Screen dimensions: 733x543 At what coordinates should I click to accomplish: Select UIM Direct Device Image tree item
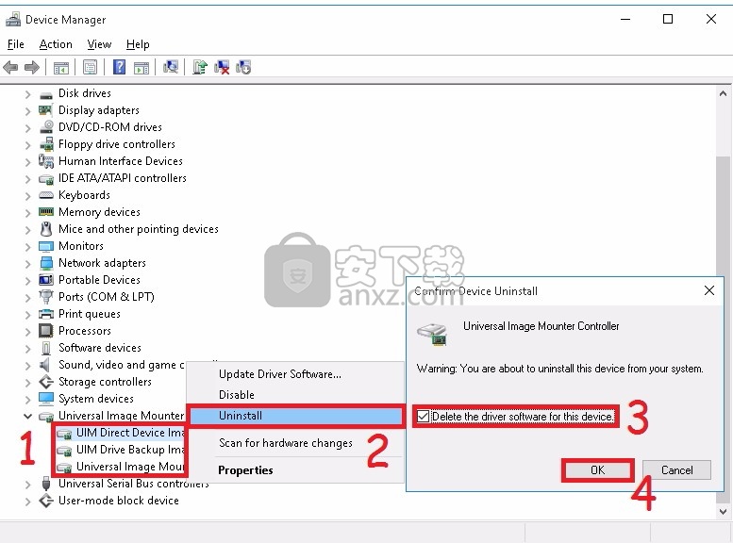(x=121, y=433)
